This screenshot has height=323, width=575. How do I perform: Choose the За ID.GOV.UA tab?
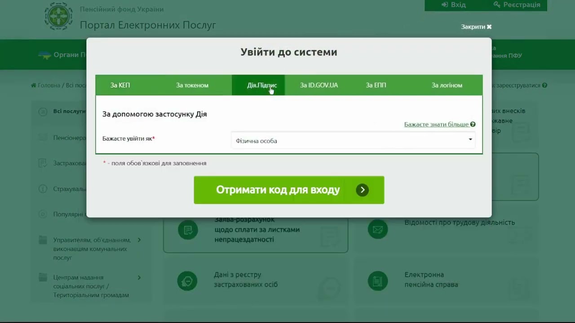319,85
